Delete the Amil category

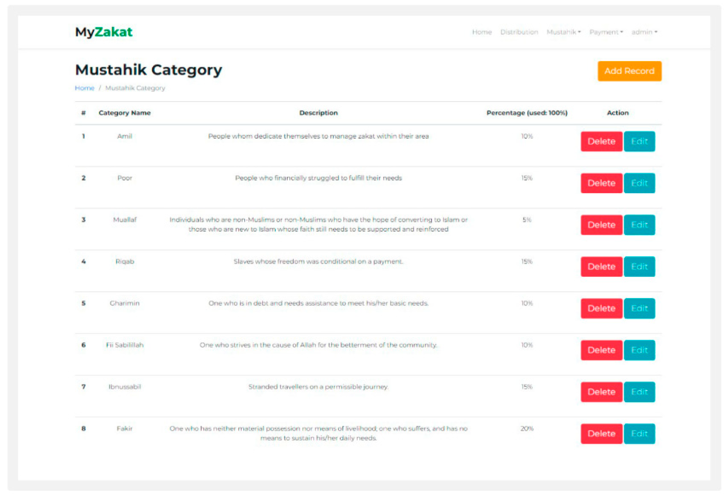coord(601,141)
